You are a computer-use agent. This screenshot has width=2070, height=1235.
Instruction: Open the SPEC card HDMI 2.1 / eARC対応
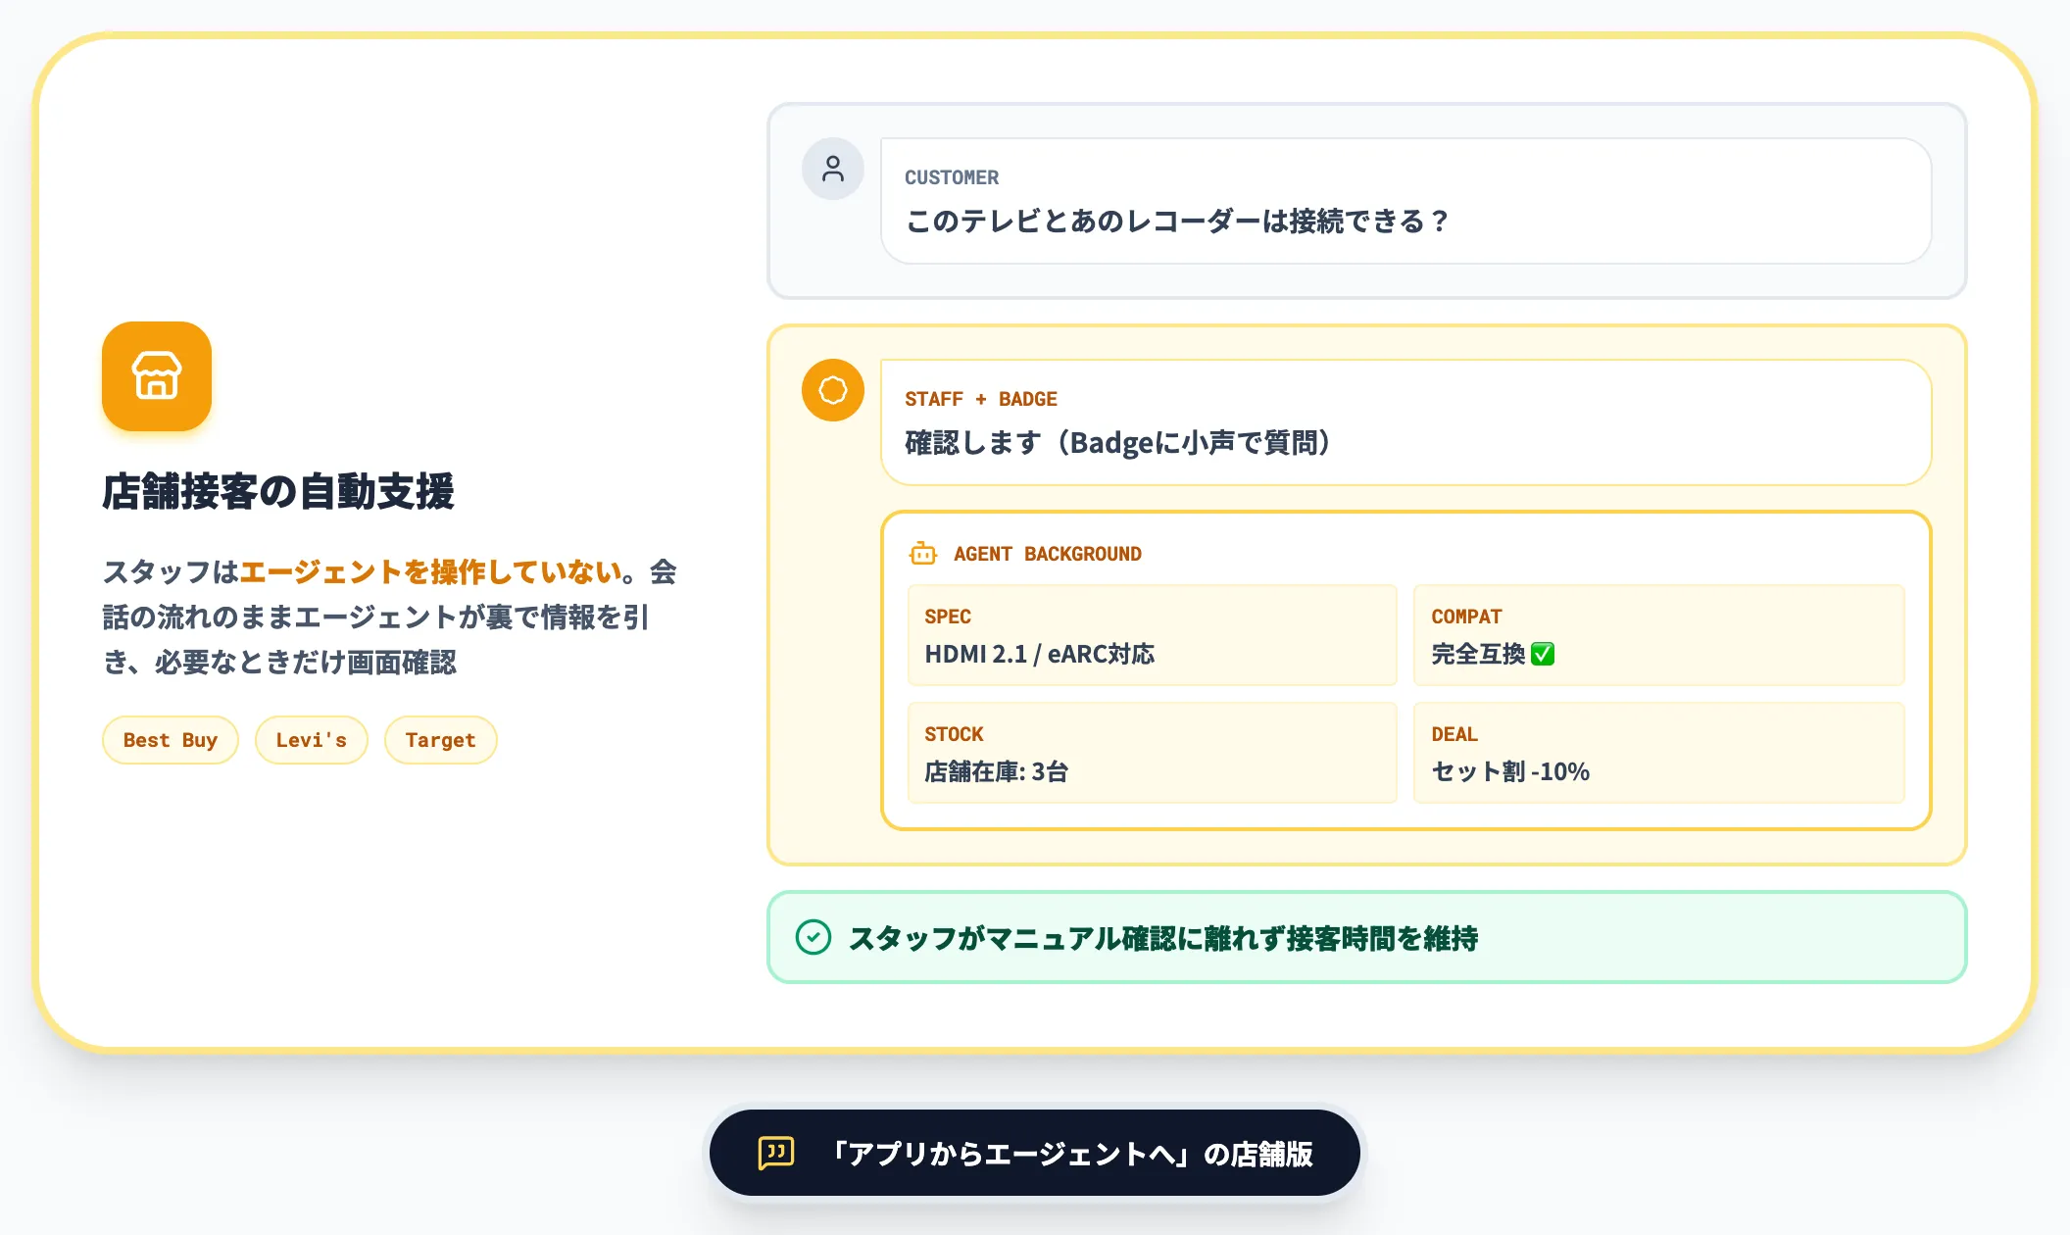(x=1153, y=635)
